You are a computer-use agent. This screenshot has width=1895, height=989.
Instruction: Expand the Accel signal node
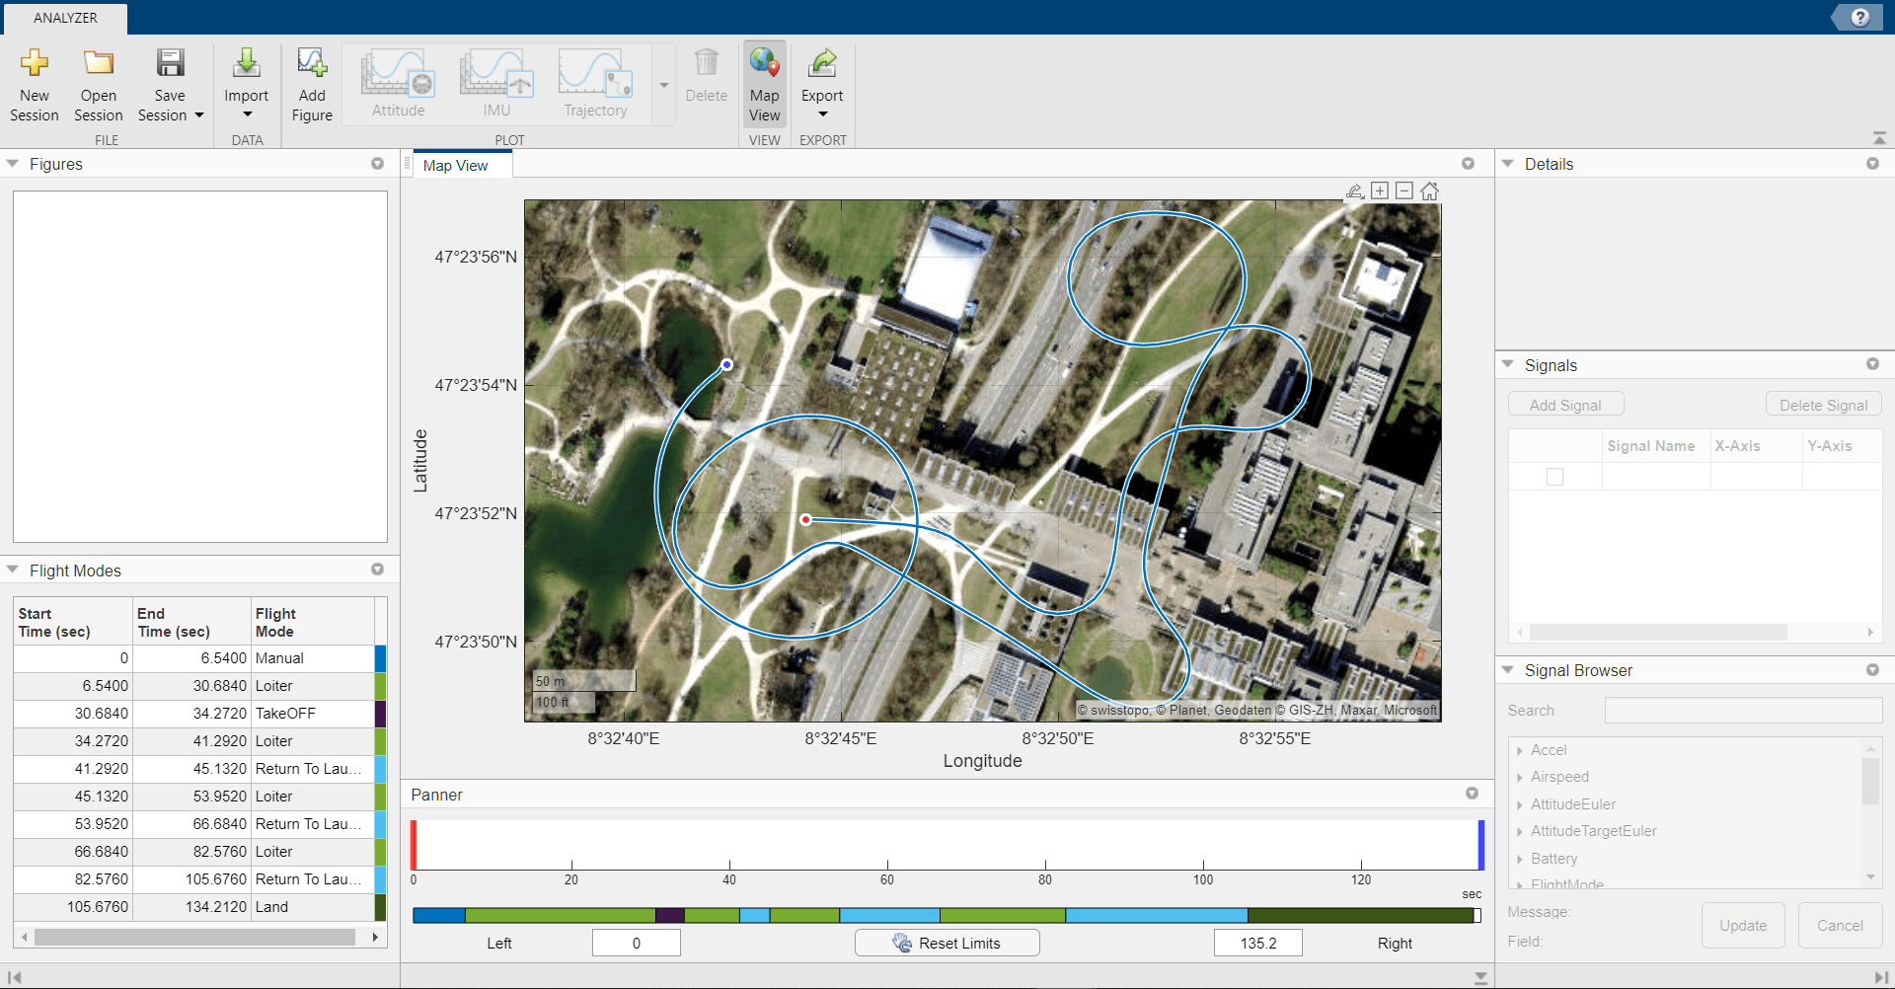tap(1519, 751)
